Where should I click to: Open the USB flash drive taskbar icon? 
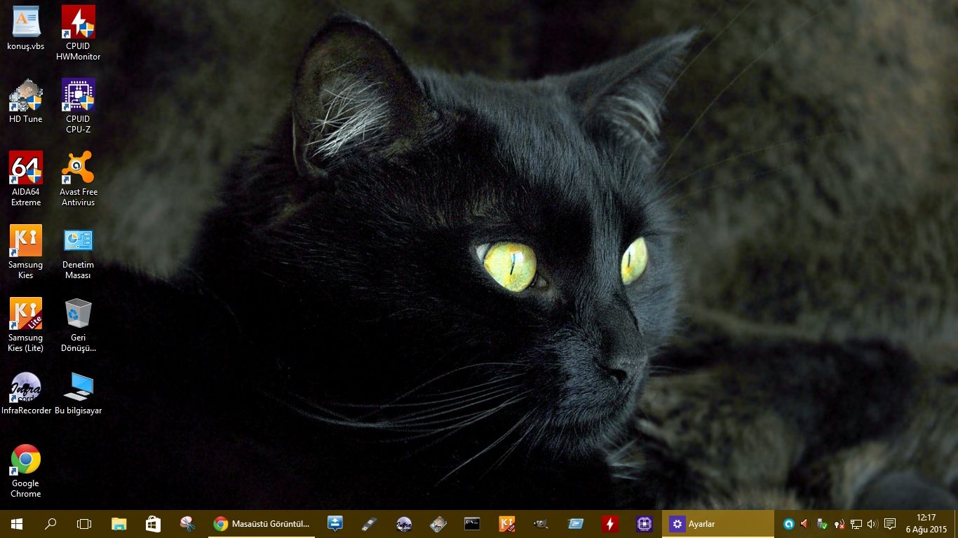click(x=370, y=524)
